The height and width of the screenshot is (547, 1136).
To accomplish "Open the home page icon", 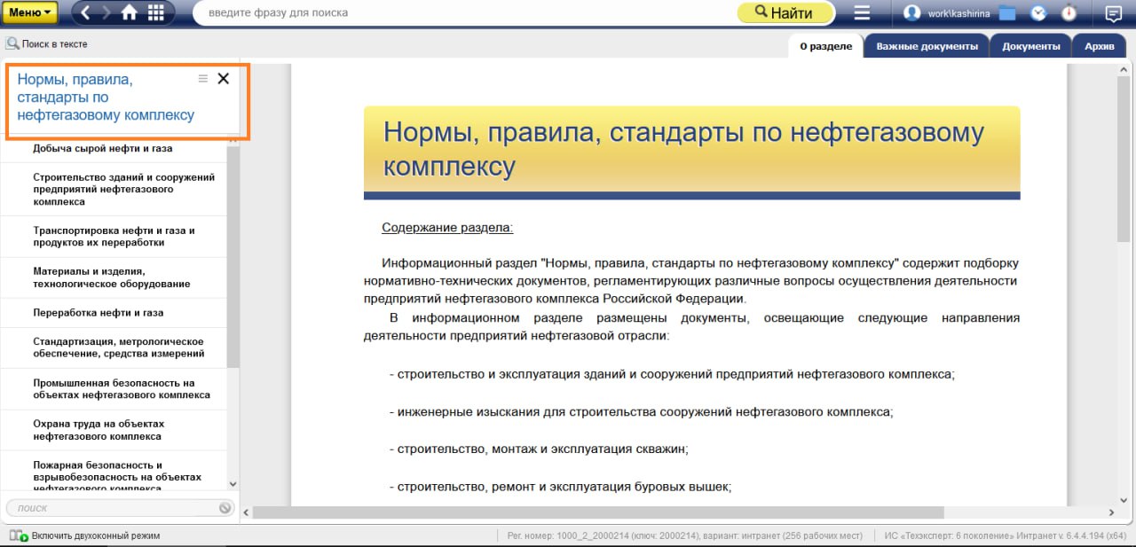I will click(130, 12).
